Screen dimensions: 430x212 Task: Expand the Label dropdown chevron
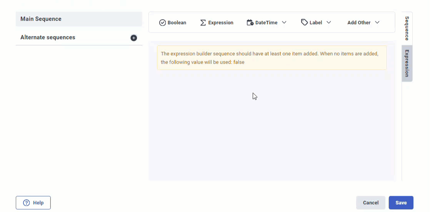click(329, 23)
